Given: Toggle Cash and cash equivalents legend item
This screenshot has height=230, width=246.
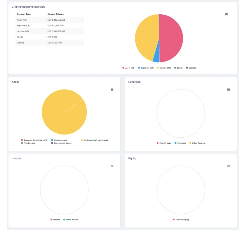Looking at the screenshot, I should tap(95, 140).
